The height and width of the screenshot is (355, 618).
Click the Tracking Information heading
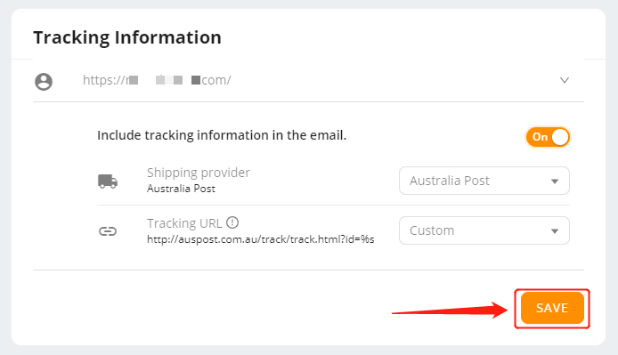[x=127, y=37]
